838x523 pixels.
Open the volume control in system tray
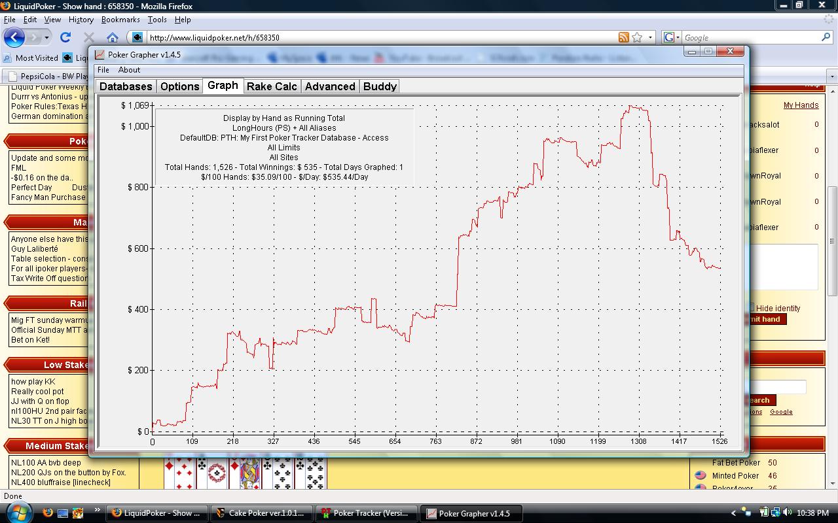(787, 513)
